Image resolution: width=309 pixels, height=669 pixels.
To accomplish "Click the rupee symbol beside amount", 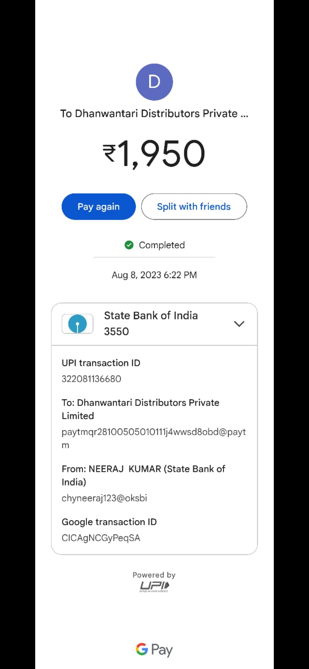I will [x=110, y=153].
